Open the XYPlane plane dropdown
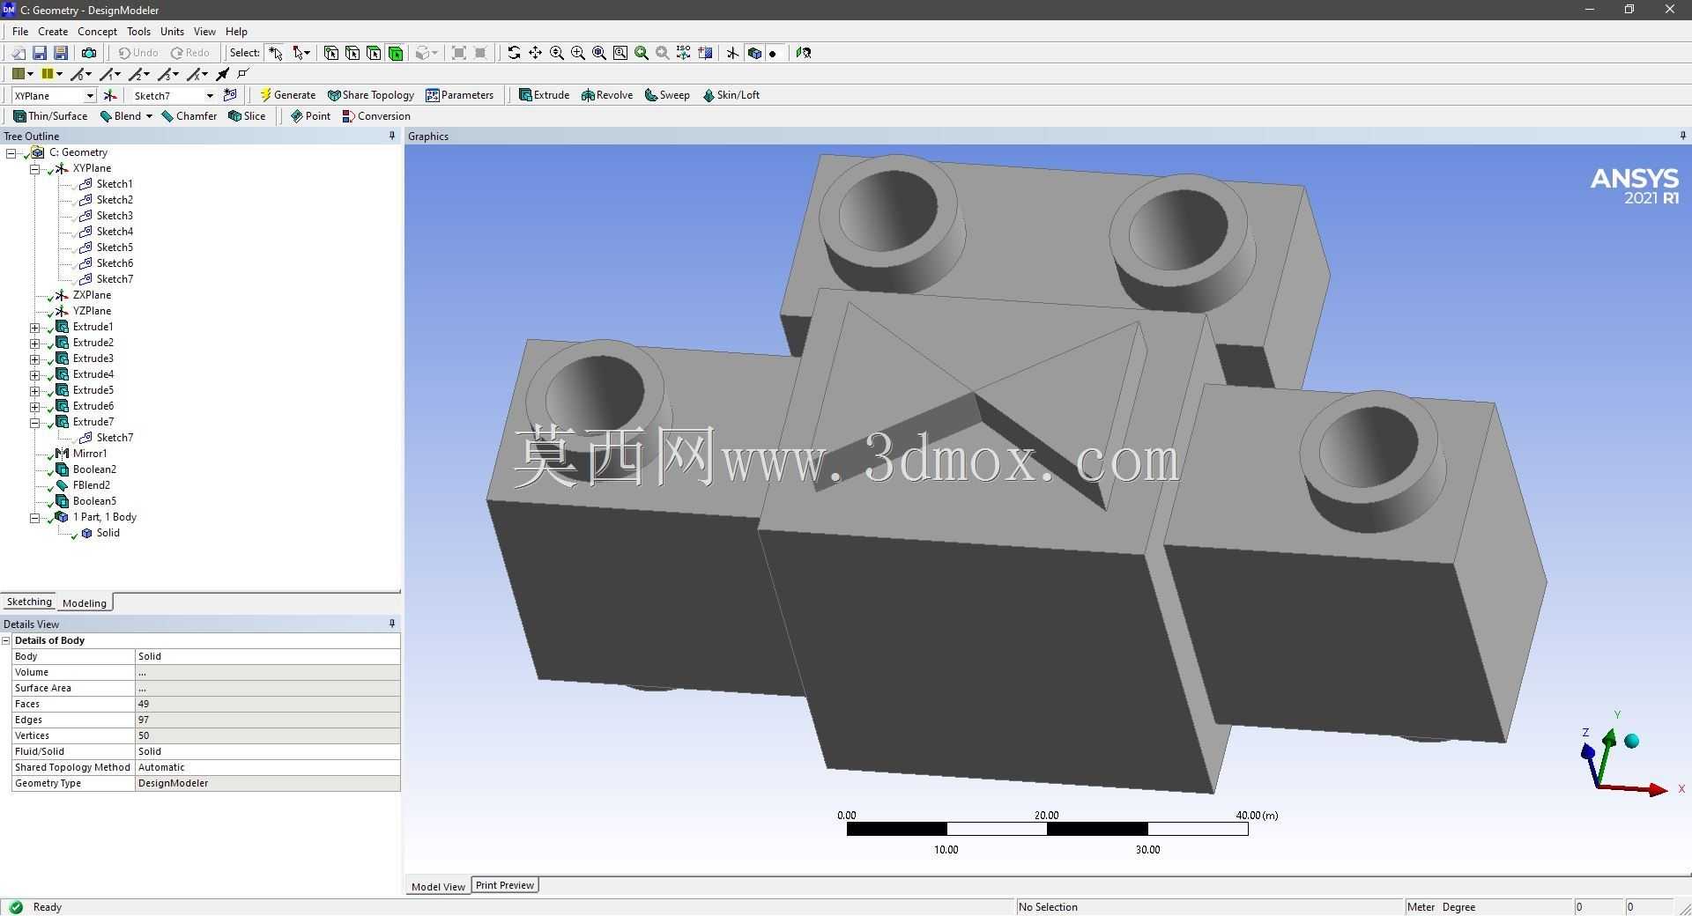1692x916 pixels. tap(90, 95)
